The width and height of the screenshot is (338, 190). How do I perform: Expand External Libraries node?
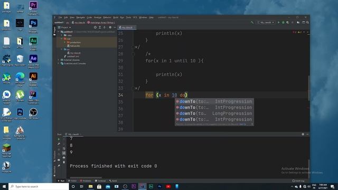59,60
